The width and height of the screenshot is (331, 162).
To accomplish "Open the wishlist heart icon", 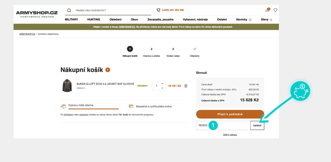I will pyautogui.click(x=275, y=10).
